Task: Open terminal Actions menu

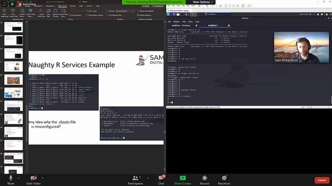Action: tap(176, 22)
